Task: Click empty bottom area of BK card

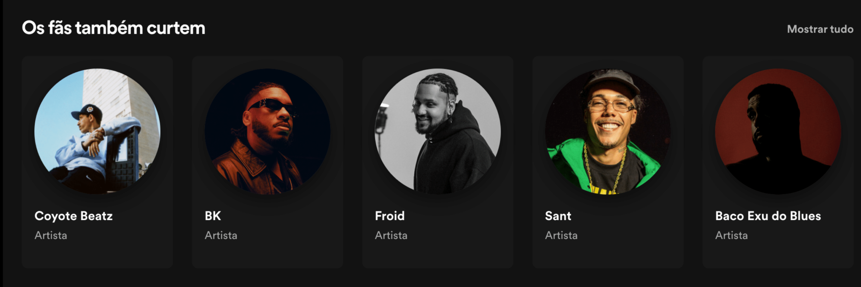Action: tap(268, 255)
